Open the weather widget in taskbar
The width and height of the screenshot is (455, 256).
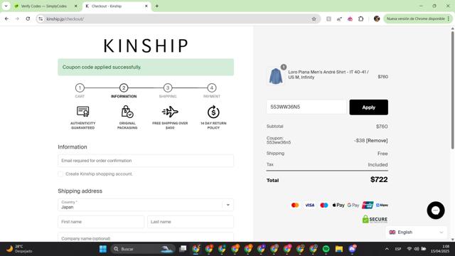(20, 249)
